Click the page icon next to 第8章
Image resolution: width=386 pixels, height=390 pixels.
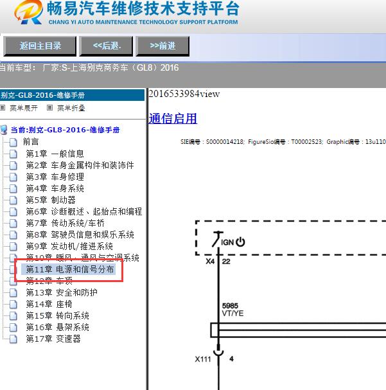[13, 235]
